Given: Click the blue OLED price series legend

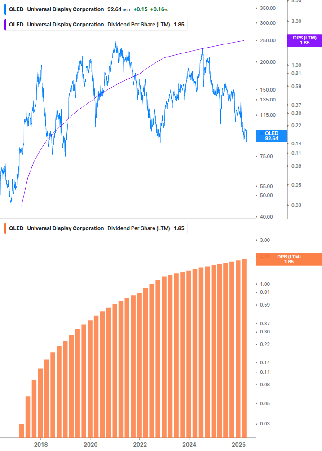Looking at the screenshot, I should (88, 9).
